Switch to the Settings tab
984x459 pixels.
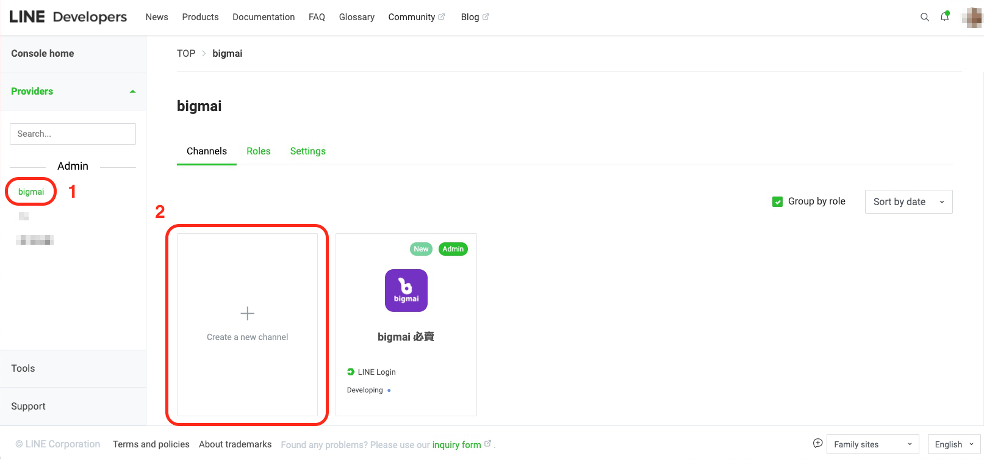[x=308, y=151]
